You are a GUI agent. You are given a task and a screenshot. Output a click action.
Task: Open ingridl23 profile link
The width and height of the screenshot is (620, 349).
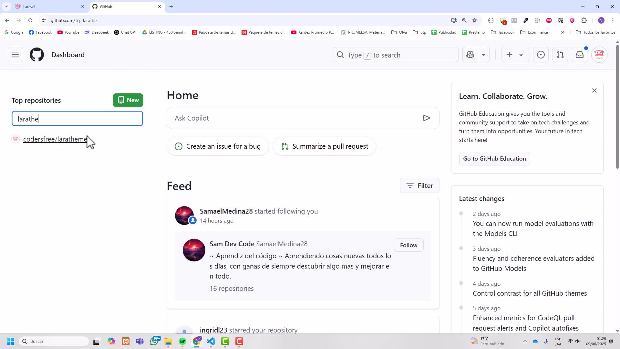click(213, 330)
